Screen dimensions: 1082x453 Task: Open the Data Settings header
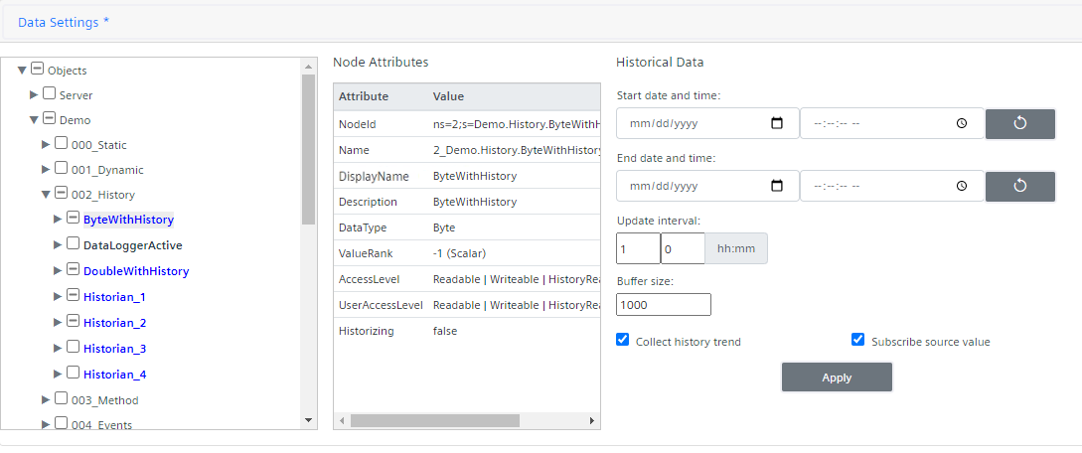click(64, 22)
